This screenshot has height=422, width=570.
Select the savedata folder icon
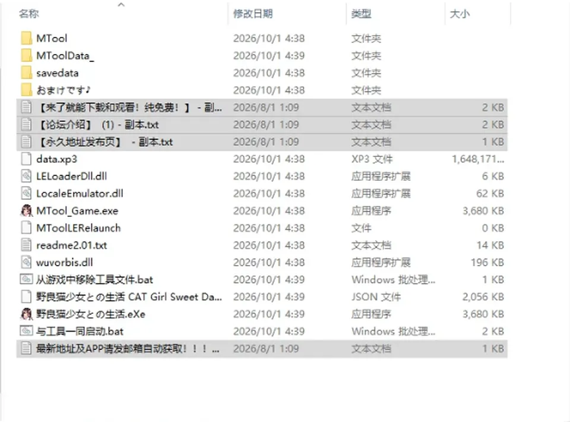click(26, 73)
